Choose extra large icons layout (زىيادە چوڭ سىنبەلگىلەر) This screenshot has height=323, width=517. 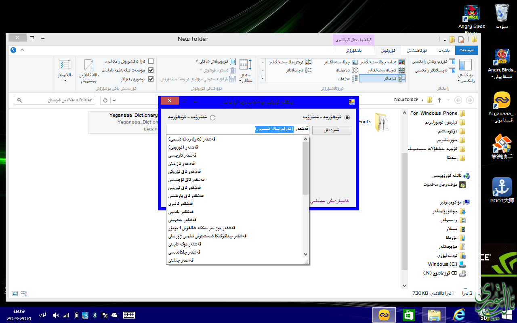tap(382, 62)
